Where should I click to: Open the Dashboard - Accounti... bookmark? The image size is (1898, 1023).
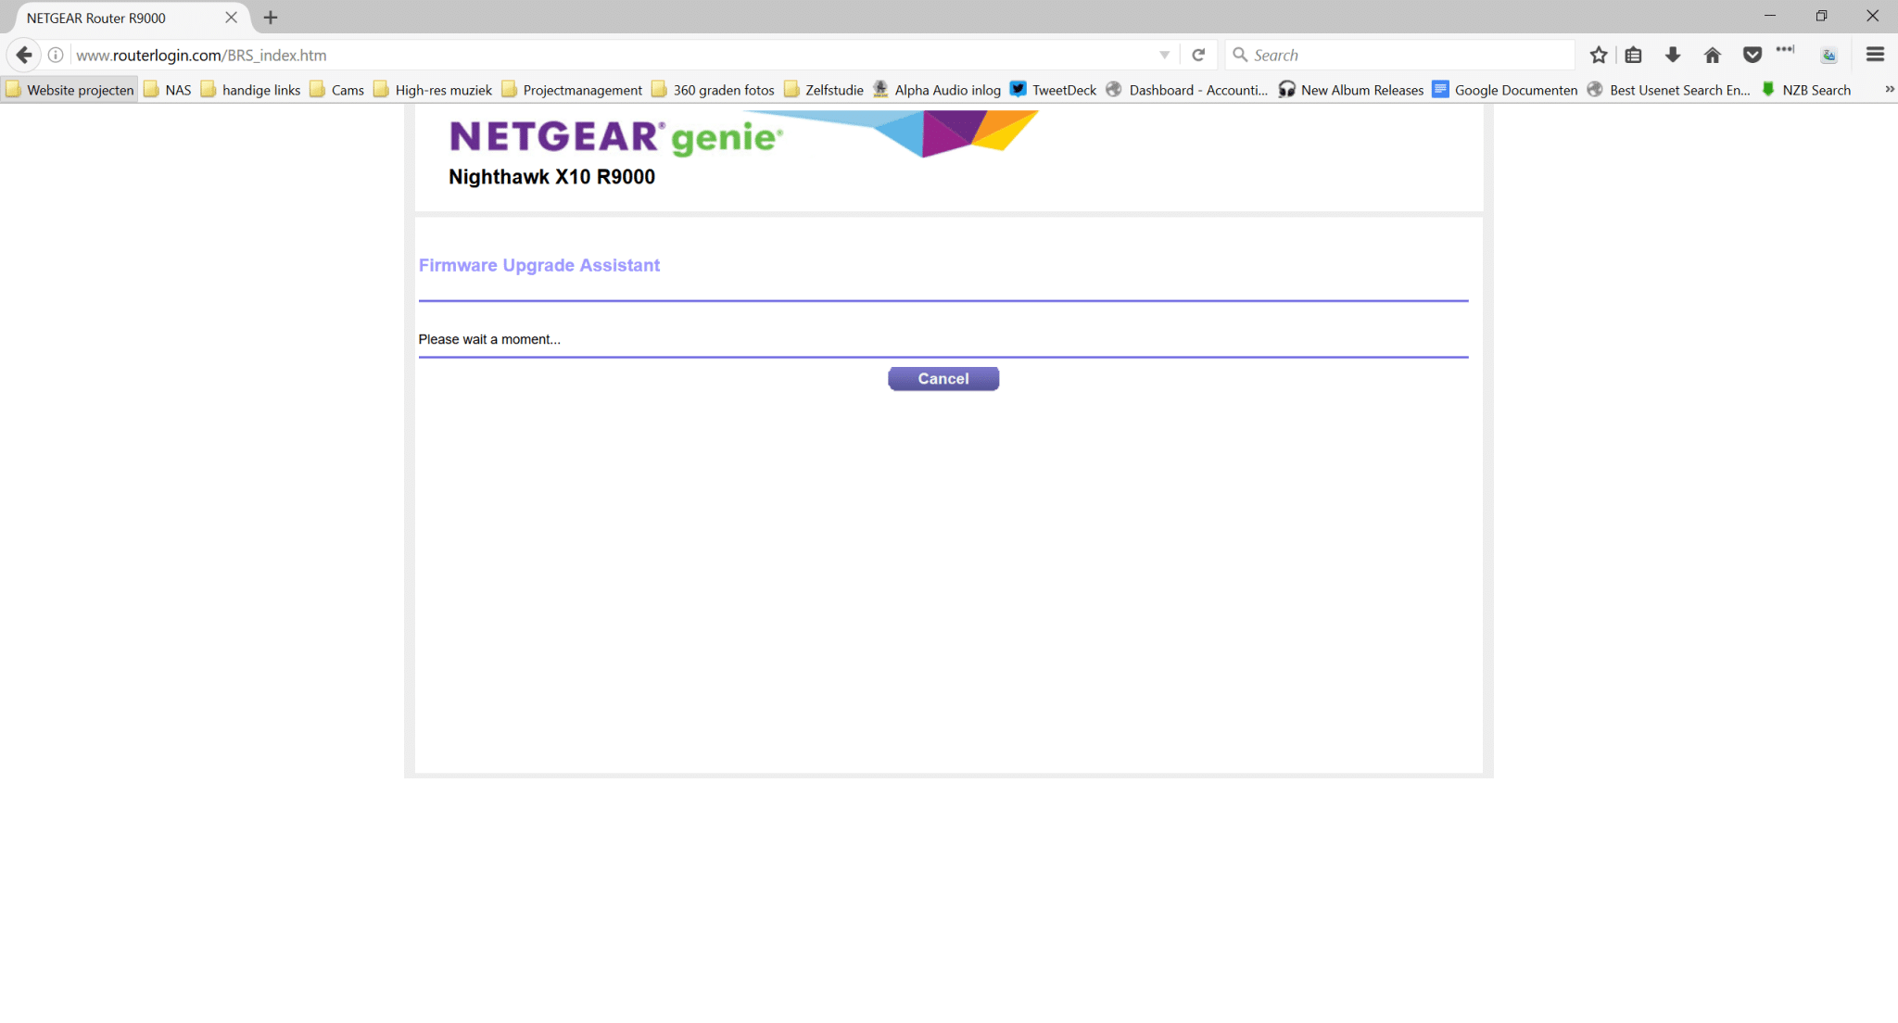[x=1187, y=90]
